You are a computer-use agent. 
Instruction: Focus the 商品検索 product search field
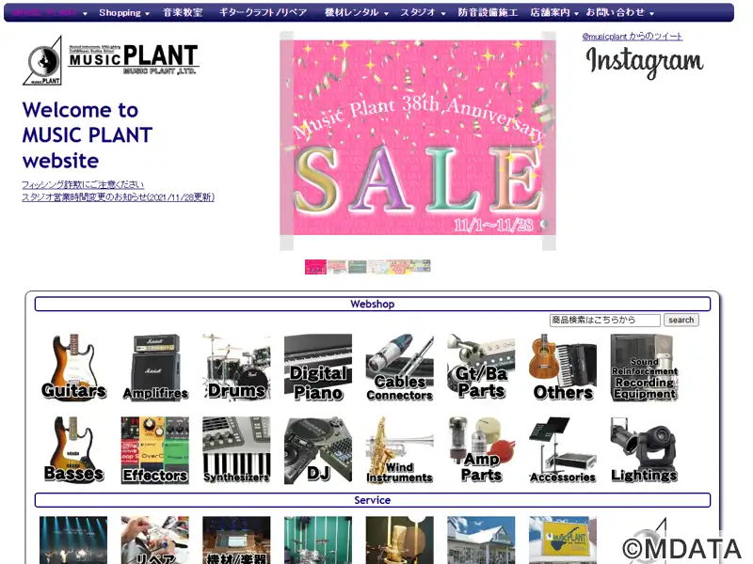(605, 320)
